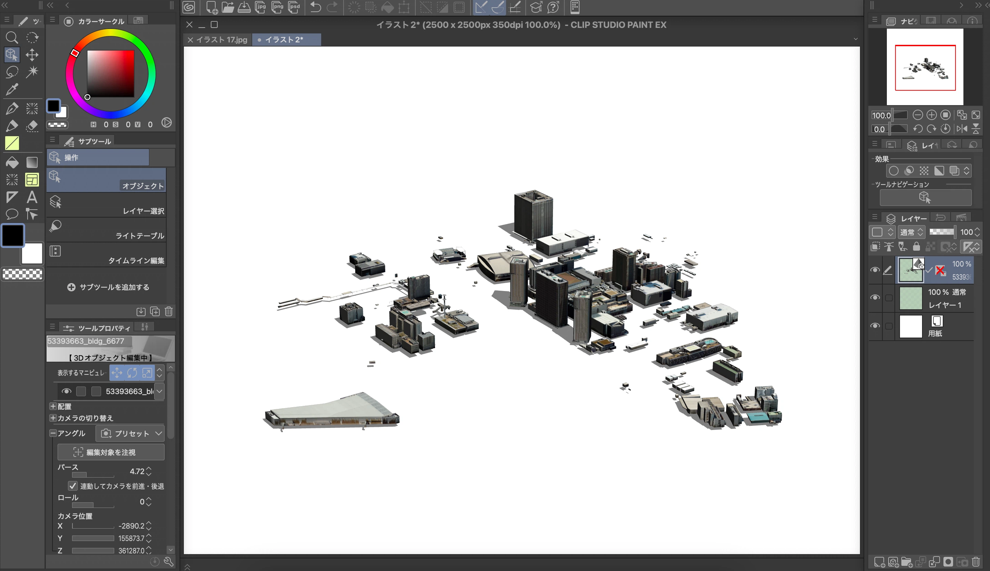Create new raster layer icon
The width and height of the screenshot is (990, 571).
879,562
